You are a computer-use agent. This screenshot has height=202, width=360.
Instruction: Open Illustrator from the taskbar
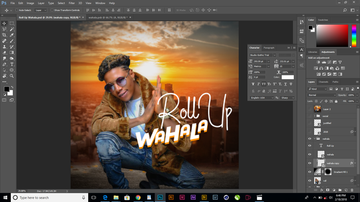click(x=171, y=198)
